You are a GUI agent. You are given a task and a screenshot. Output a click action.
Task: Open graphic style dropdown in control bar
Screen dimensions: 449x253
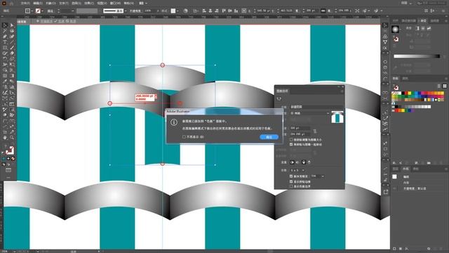click(x=177, y=11)
